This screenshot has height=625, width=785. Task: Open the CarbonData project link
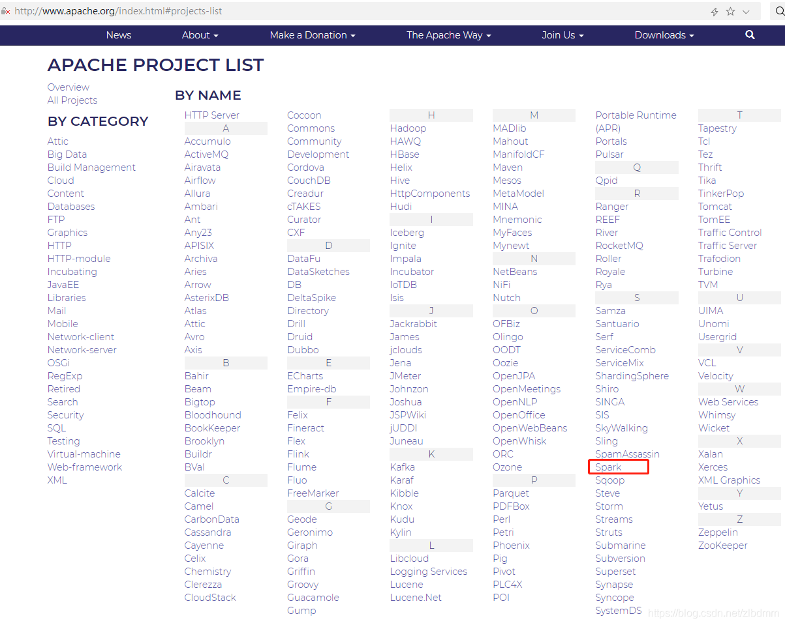click(212, 519)
